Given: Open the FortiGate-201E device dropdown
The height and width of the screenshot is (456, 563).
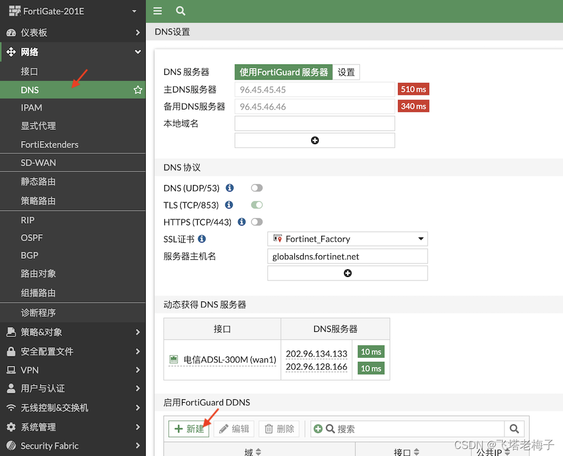Looking at the screenshot, I should tap(134, 11).
